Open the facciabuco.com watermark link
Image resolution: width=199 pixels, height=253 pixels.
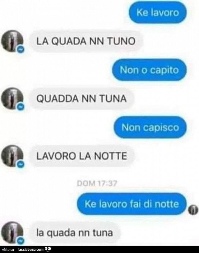tap(30, 250)
